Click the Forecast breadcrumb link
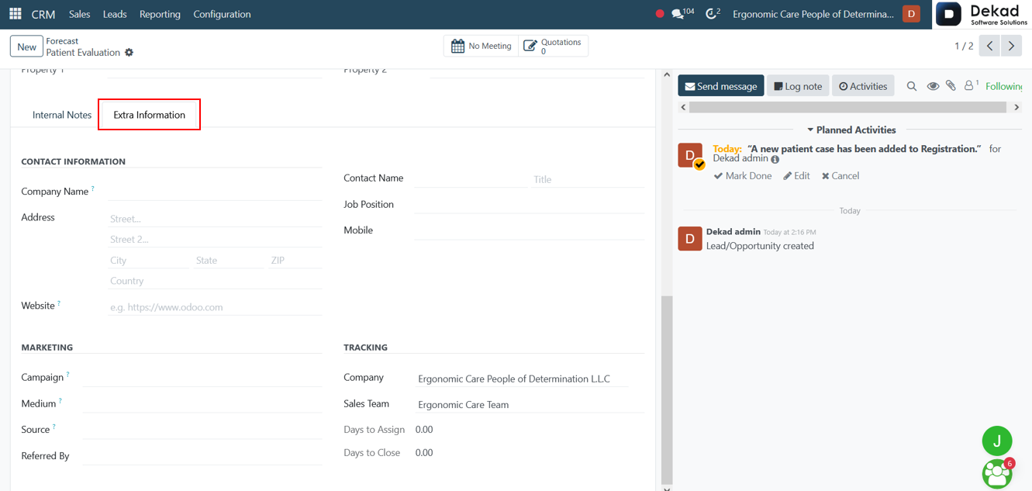 click(x=62, y=41)
